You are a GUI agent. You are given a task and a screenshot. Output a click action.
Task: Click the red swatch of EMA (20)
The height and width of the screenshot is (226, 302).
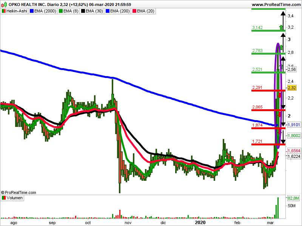(x=134, y=11)
